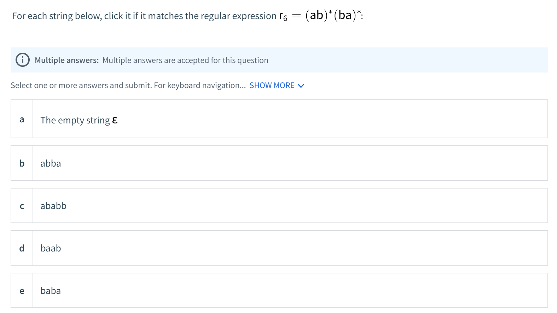Pick the 'baab' answer option
Screen dimensions: 557x313
51,248
